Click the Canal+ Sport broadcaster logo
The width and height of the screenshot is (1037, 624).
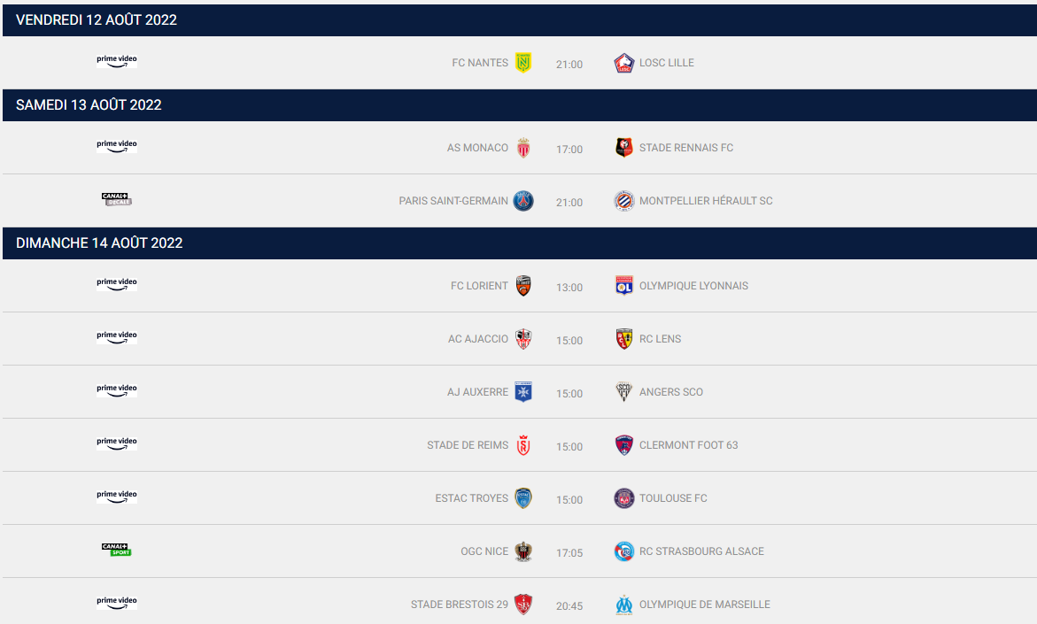pyautogui.click(x=117, y=551)
